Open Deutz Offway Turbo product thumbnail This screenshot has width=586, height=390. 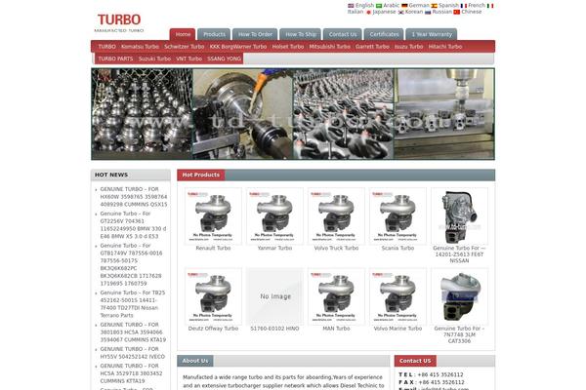213,296
